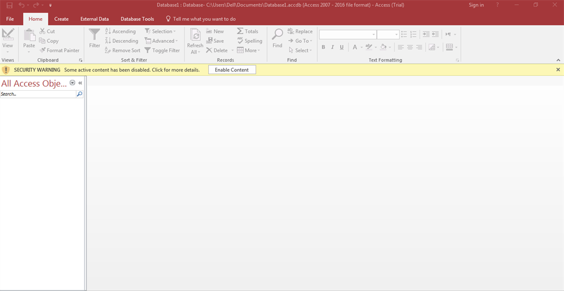Click the Refresh All button
Screen dimensions: 564x291
click(x=195, y=41)
